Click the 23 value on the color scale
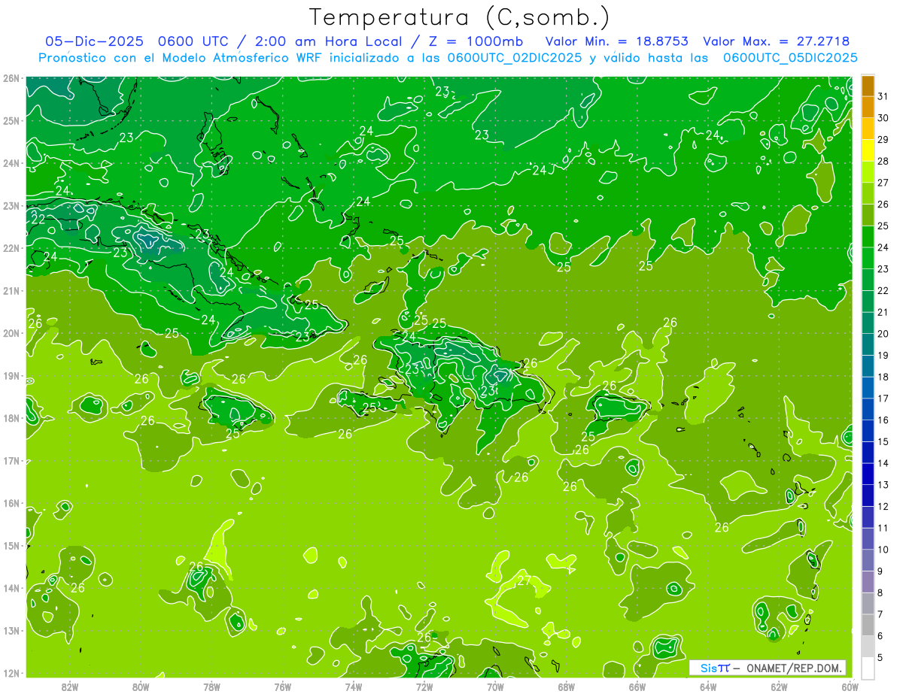The image size is (903, 697). click(x=883, y=268)
